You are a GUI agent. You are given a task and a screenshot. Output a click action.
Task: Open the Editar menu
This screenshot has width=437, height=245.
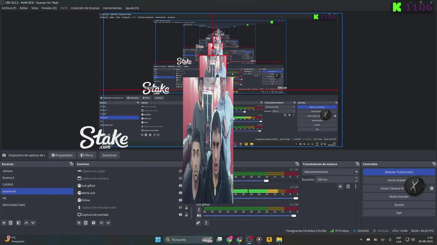(x=24, y=8)
